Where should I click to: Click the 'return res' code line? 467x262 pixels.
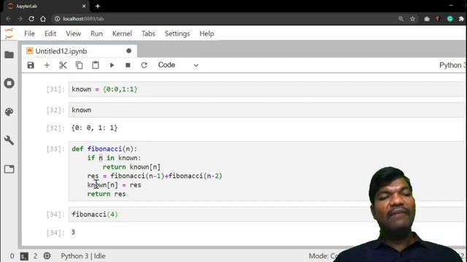[107, 194]
